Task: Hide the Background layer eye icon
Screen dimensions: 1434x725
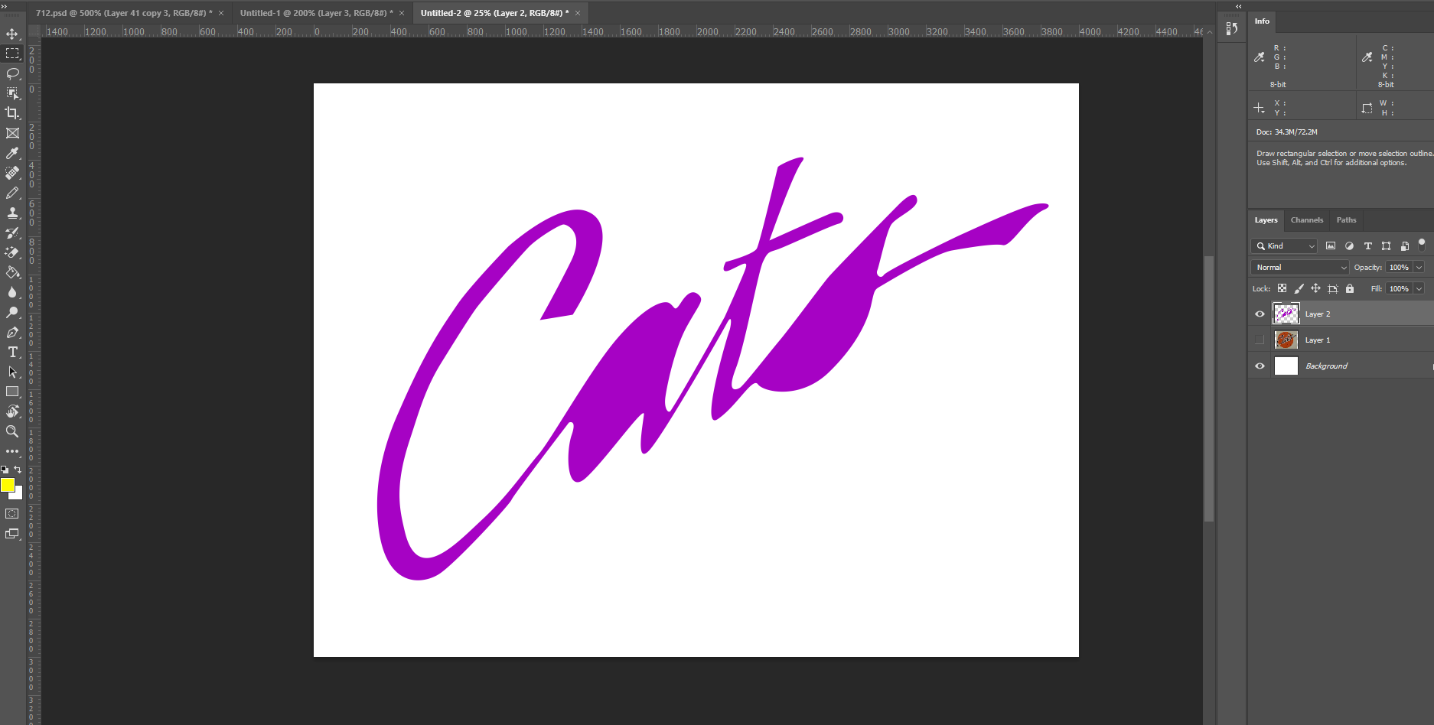Action: (1260, 366)
